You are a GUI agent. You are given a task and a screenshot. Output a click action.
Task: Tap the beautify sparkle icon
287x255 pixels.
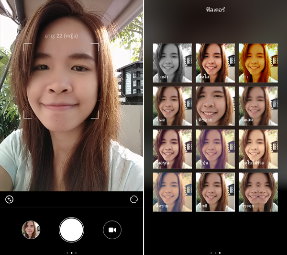(x=9, y=199)
